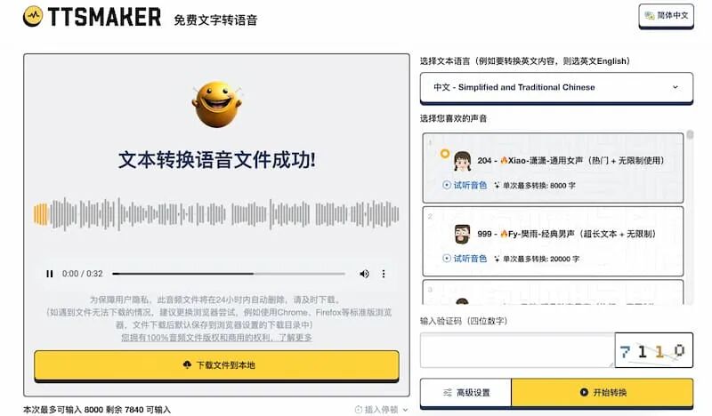Screen dimensions: 712x416
Task: Click the audio waveform display
Action: pyautogui.click(x=216, y=214)
